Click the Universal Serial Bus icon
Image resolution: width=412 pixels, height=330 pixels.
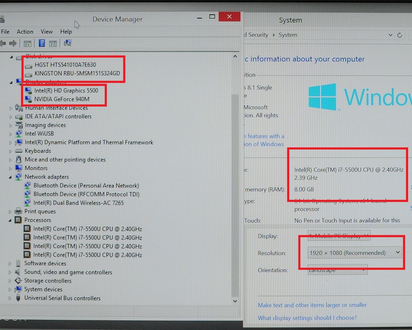click(18, 298)
